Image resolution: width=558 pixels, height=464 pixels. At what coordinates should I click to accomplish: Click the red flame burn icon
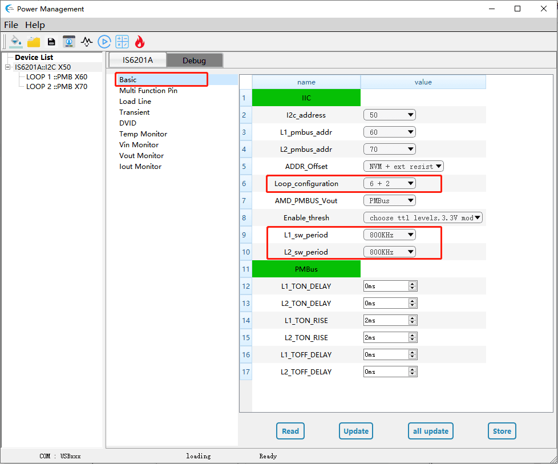tap(140, 42)
